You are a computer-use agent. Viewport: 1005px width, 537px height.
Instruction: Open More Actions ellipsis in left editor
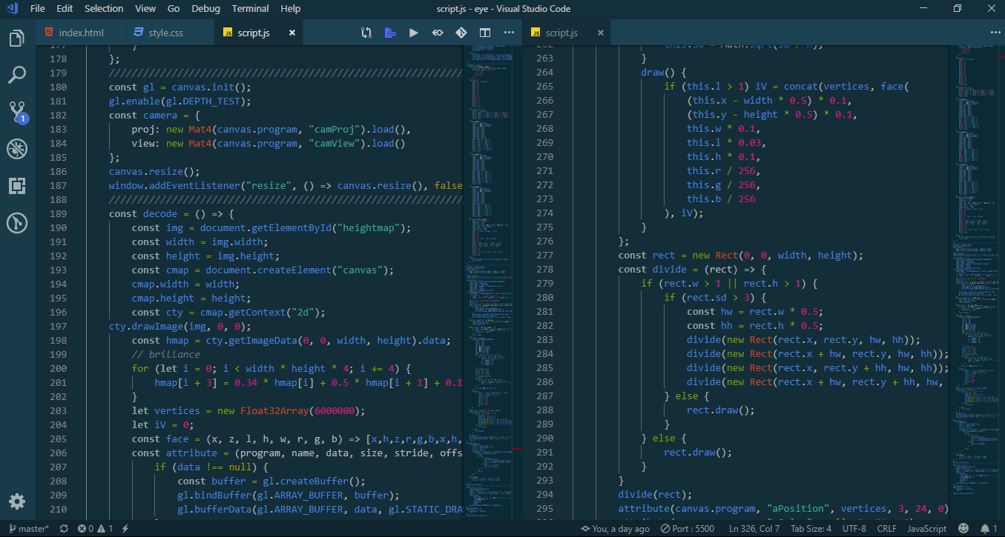(509, 33)
